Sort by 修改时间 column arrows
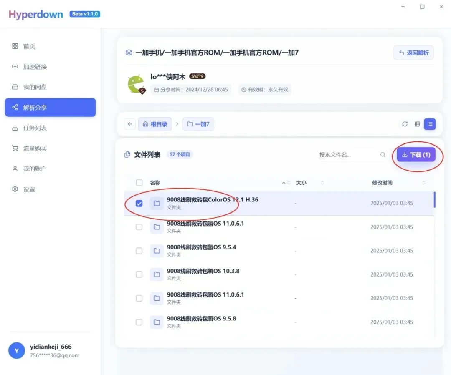 pos(424,183)
